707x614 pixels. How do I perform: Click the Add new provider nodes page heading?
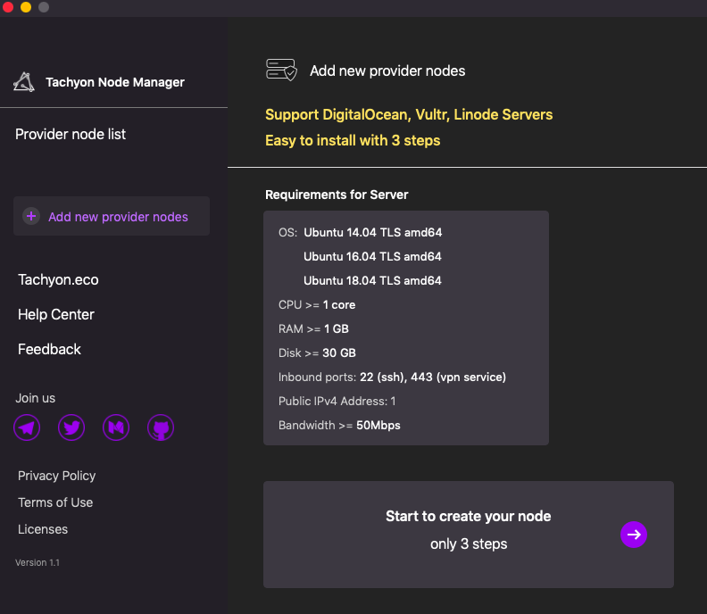387,71
